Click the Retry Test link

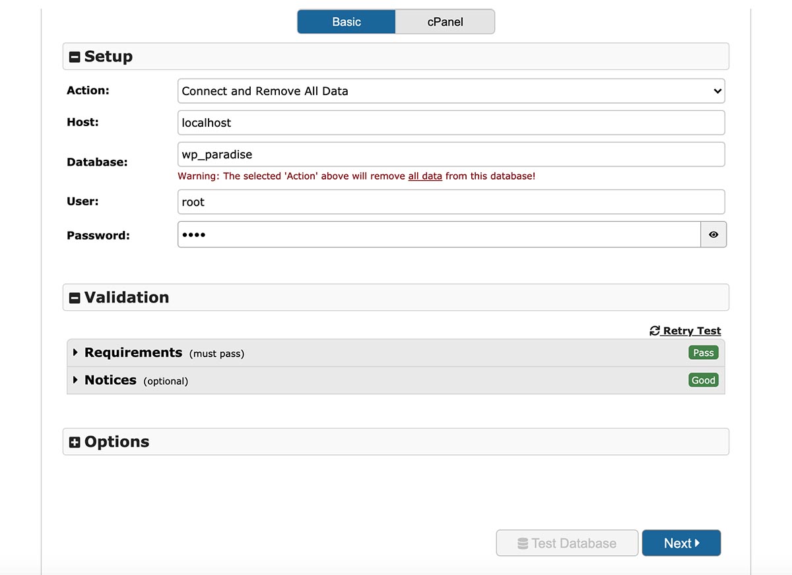[685, 331]
